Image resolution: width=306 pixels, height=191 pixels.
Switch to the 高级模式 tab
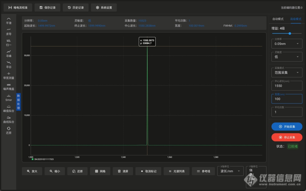pyautogui.click(x=296, y=19)
